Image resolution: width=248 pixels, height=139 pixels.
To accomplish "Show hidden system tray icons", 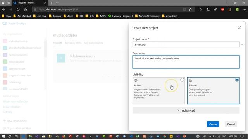I will pos(210,136).
